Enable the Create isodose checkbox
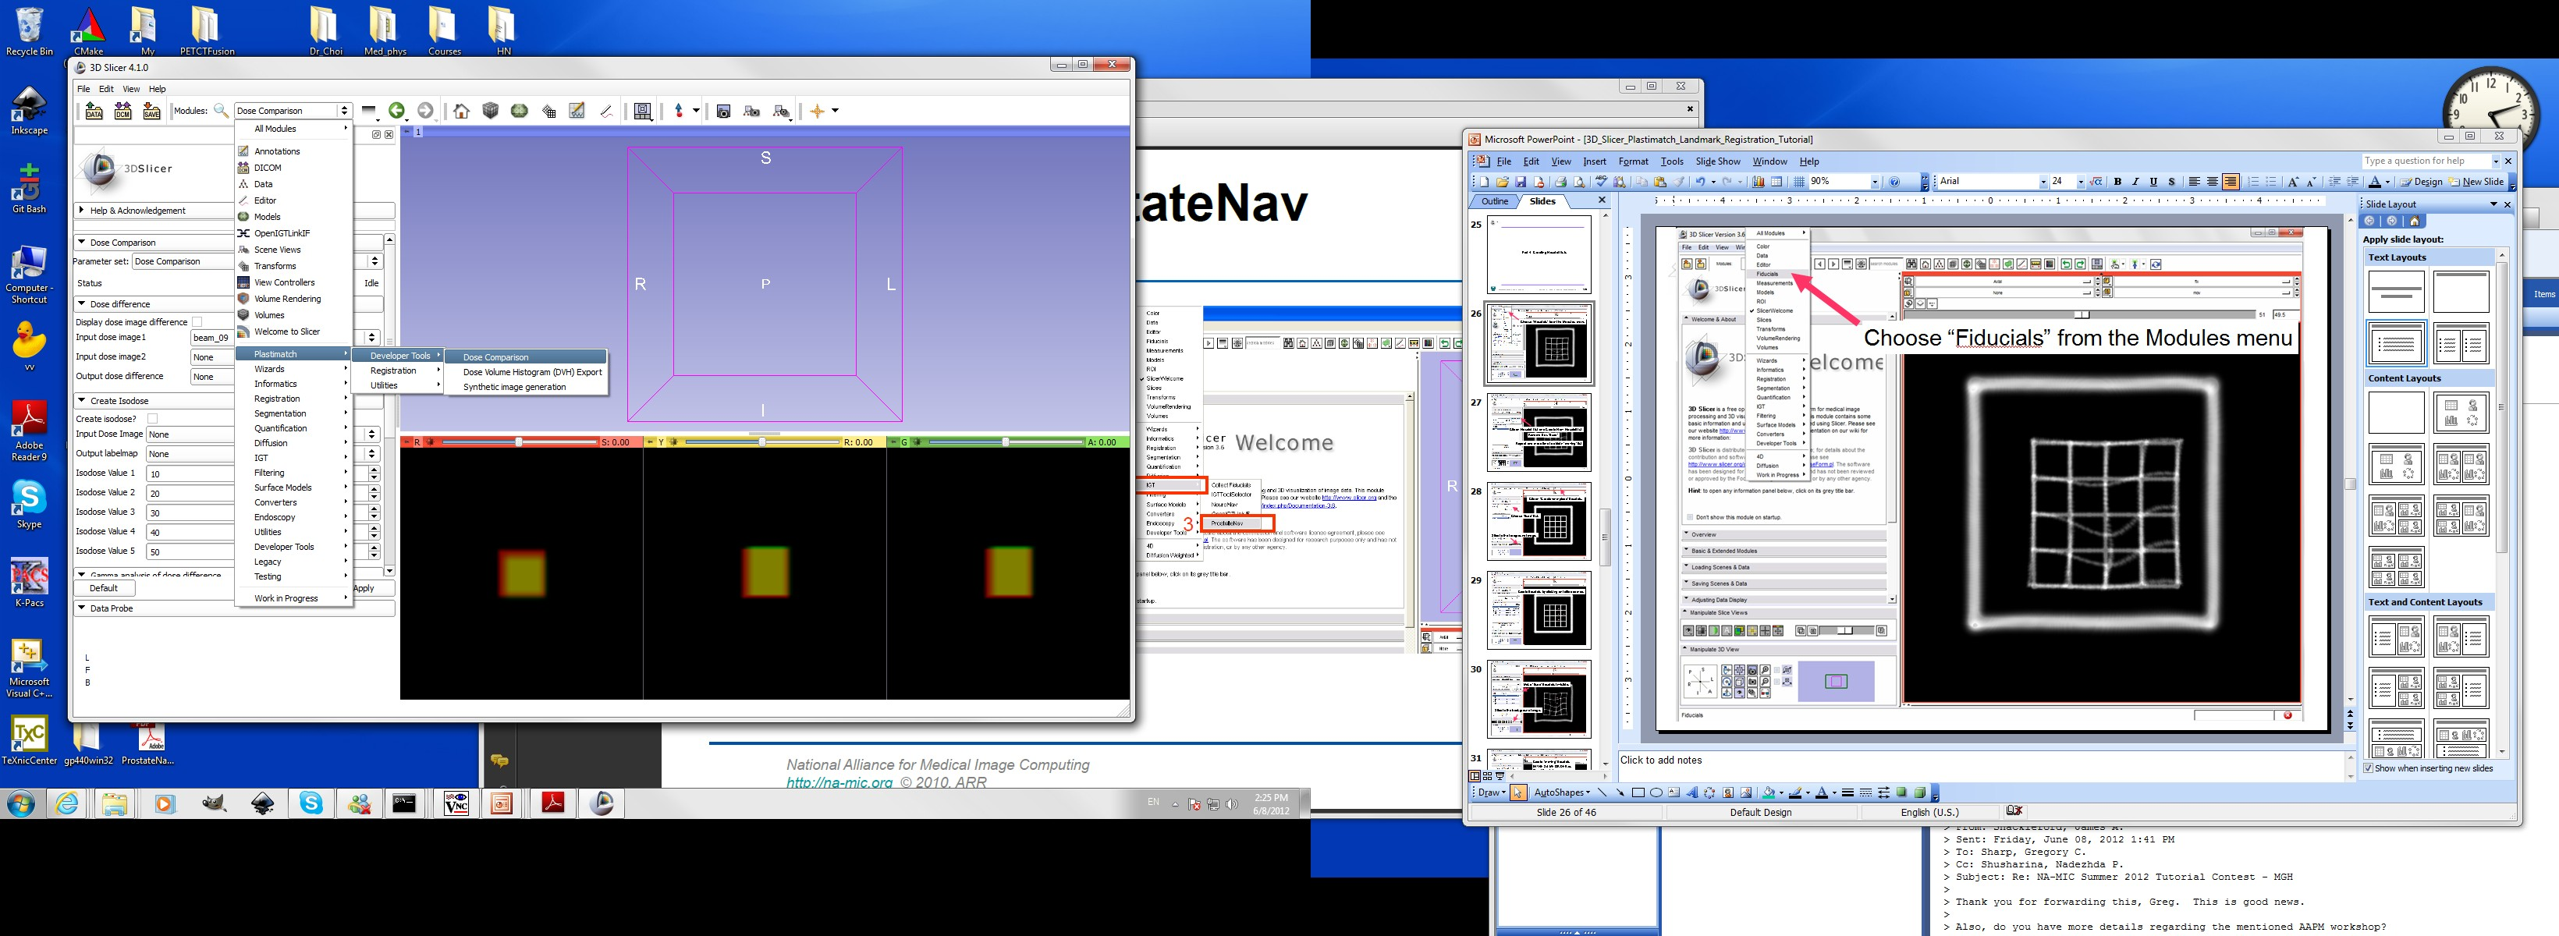The image size is (2559, 936). point(153,418)
